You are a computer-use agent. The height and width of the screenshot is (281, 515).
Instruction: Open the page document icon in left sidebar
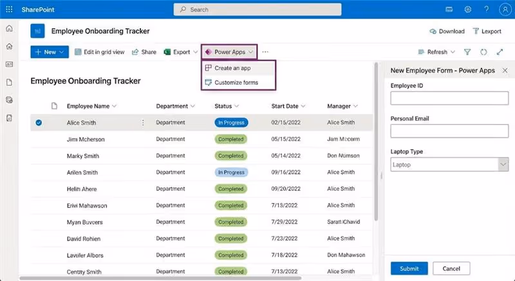click(x=9, y=82)
